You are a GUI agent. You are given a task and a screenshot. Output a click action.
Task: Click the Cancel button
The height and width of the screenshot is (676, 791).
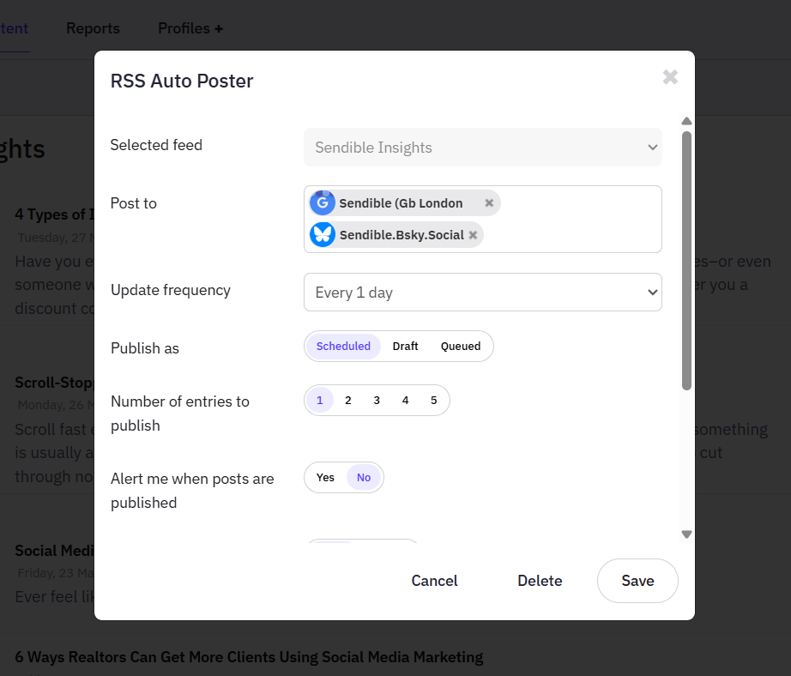[434, 581]
